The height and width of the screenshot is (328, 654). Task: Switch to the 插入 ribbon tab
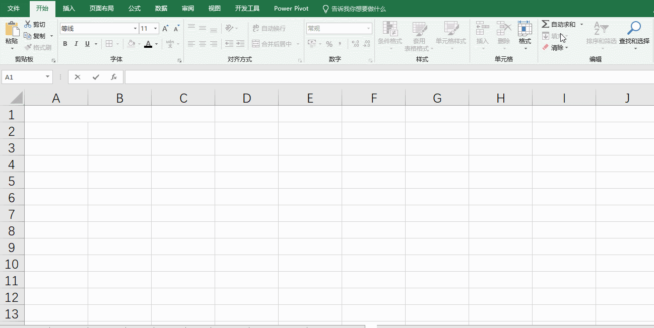(x=69, y=8)
